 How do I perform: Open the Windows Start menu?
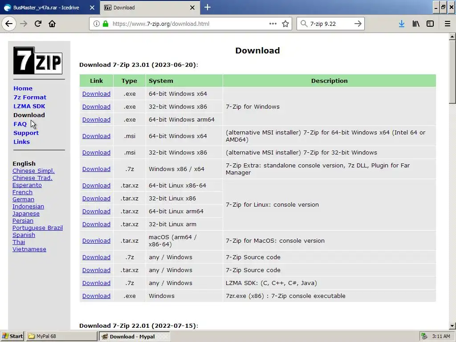pos(12,336)
